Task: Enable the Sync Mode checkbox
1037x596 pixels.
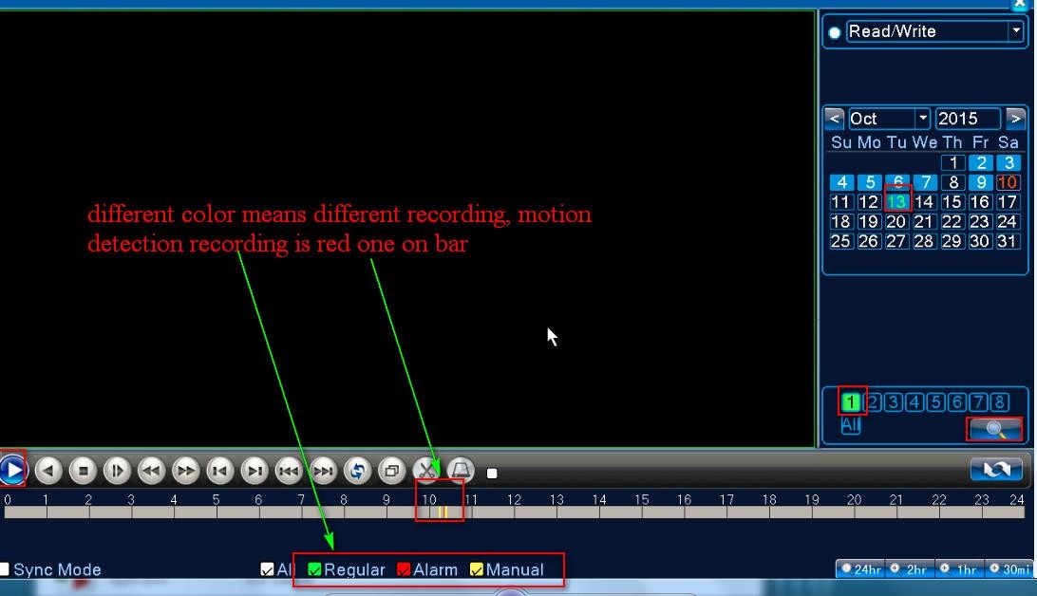Action: click(x=5, y=569)
